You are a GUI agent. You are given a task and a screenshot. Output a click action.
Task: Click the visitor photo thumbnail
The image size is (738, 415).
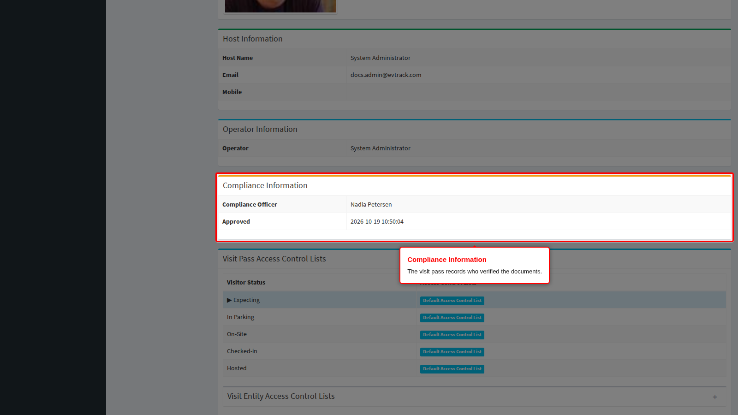(x=280, y=6)
